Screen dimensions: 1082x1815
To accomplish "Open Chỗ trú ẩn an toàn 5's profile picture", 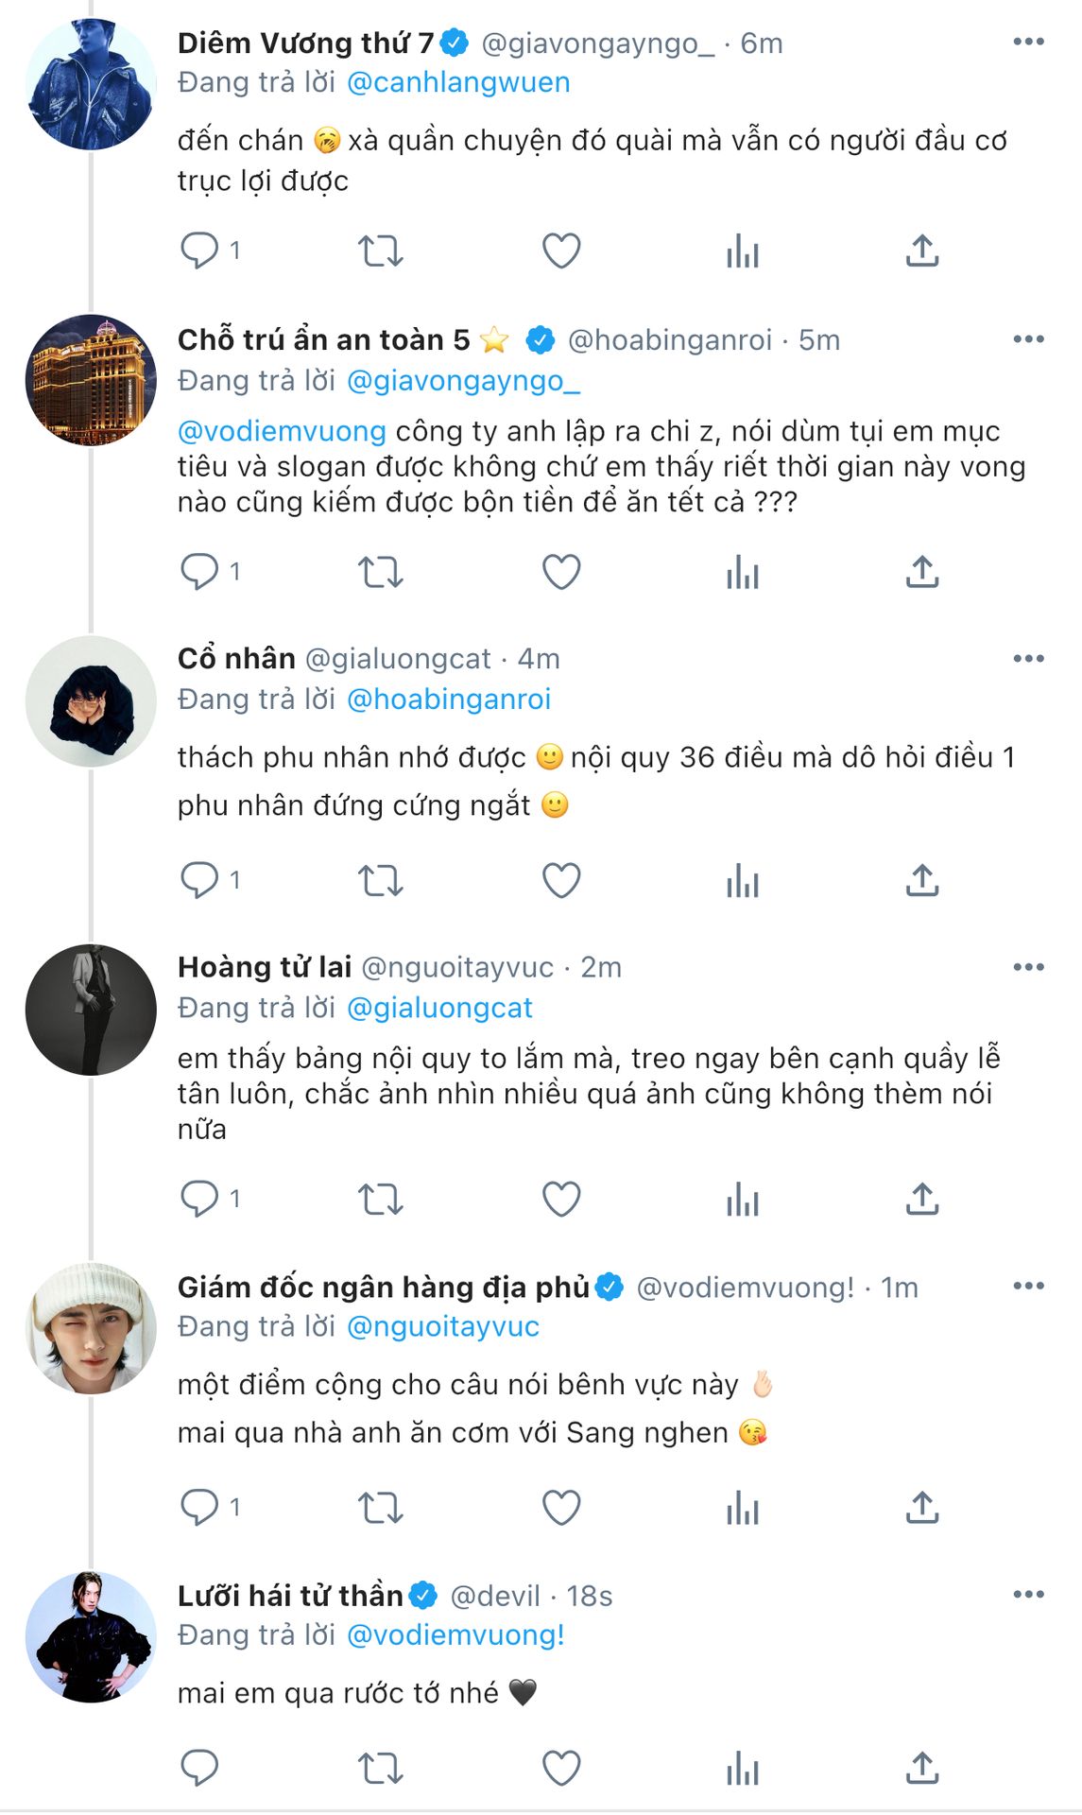I will click(x=91, y=380).
